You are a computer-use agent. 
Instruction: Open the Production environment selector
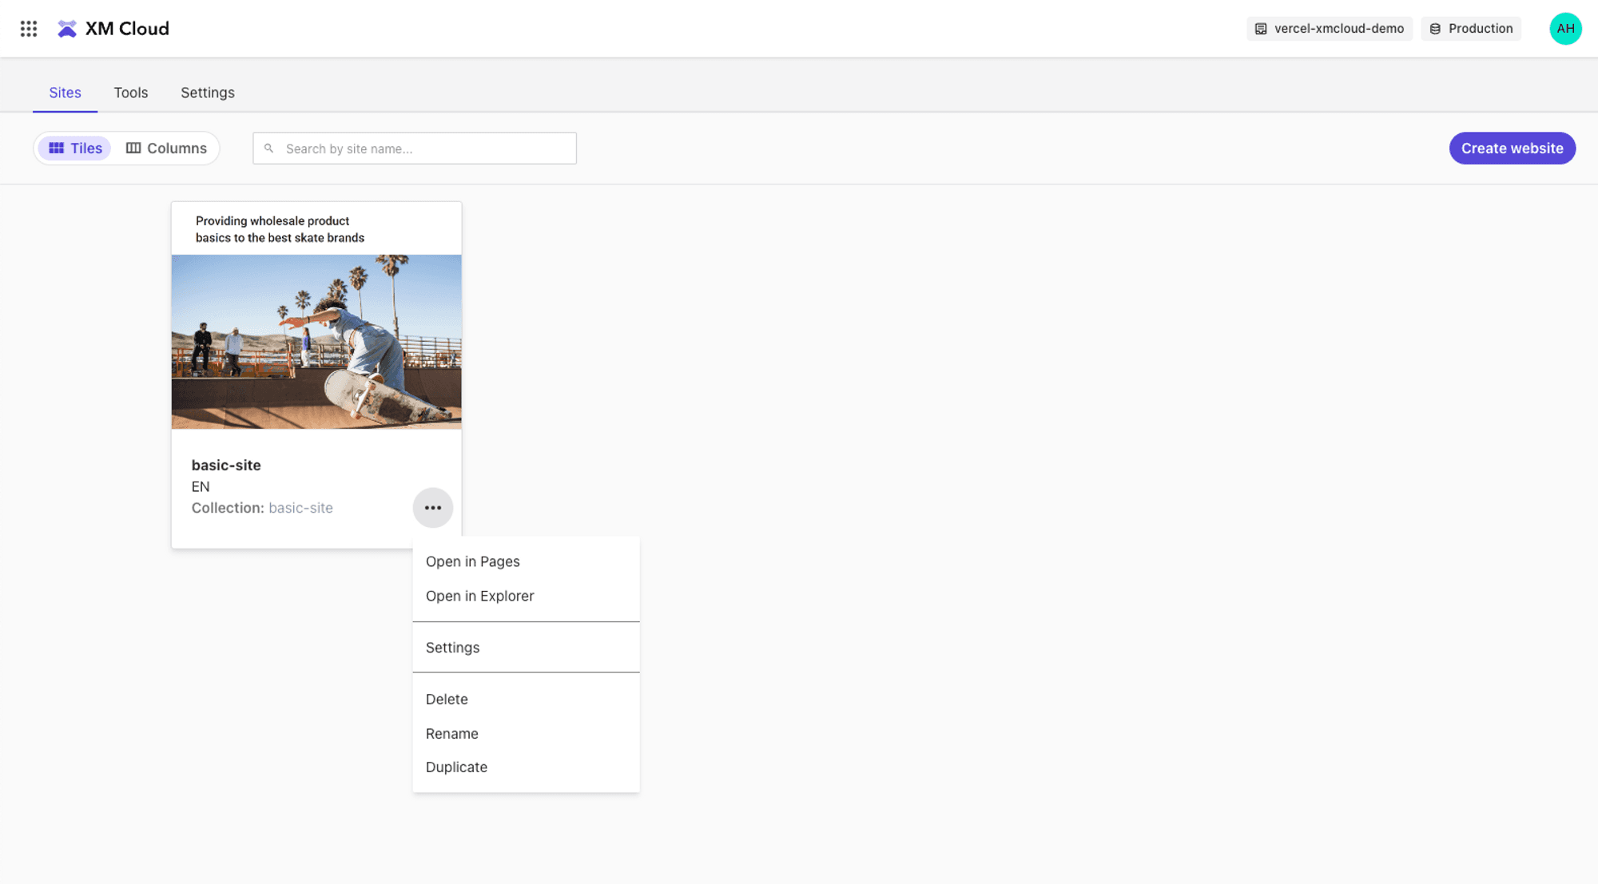1471,29
